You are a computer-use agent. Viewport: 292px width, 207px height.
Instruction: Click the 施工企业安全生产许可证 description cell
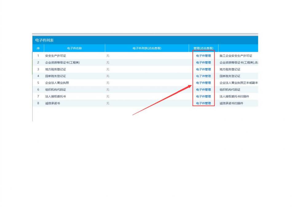point(236,56)
